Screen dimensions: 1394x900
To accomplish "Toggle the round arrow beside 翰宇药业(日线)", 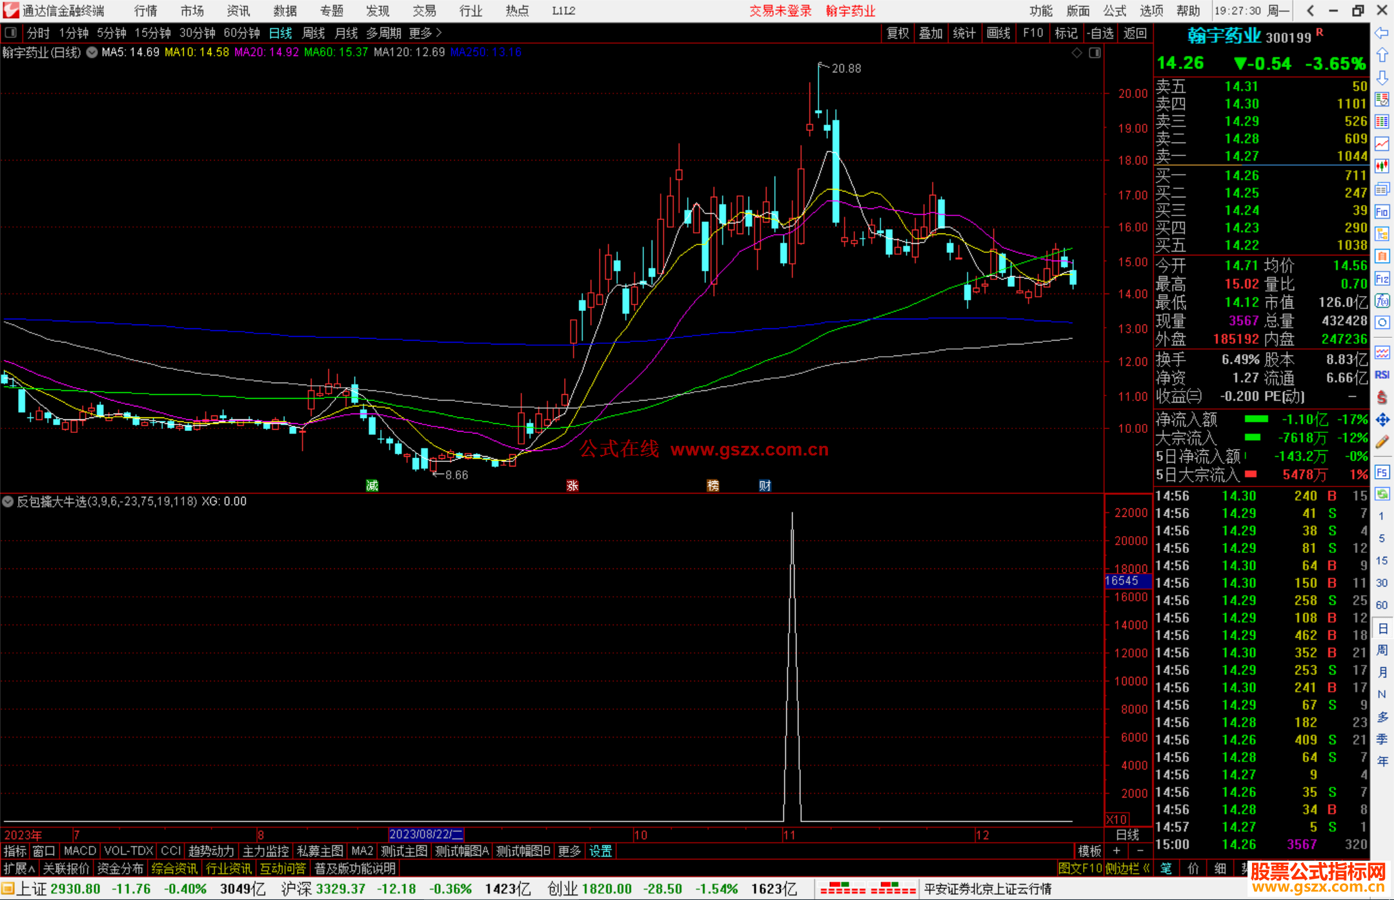I will click(x=92, y=52).
